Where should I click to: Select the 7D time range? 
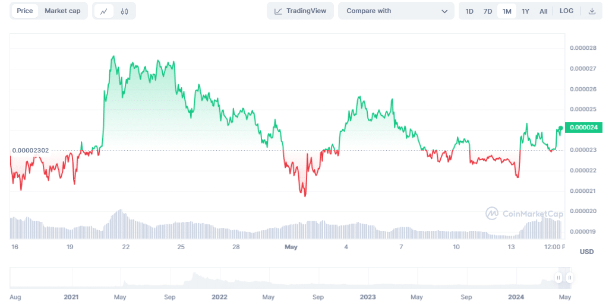click(488, 11)
